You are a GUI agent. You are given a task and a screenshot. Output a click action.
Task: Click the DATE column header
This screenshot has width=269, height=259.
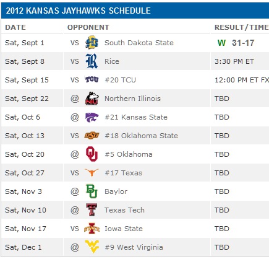click(15, 27)
